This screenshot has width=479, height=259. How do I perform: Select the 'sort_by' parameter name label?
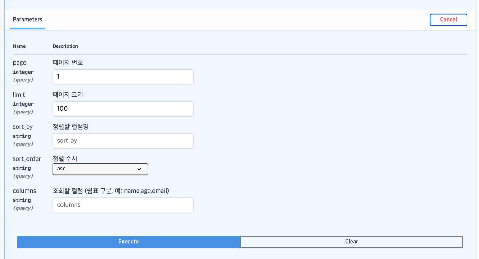(23, 127)
